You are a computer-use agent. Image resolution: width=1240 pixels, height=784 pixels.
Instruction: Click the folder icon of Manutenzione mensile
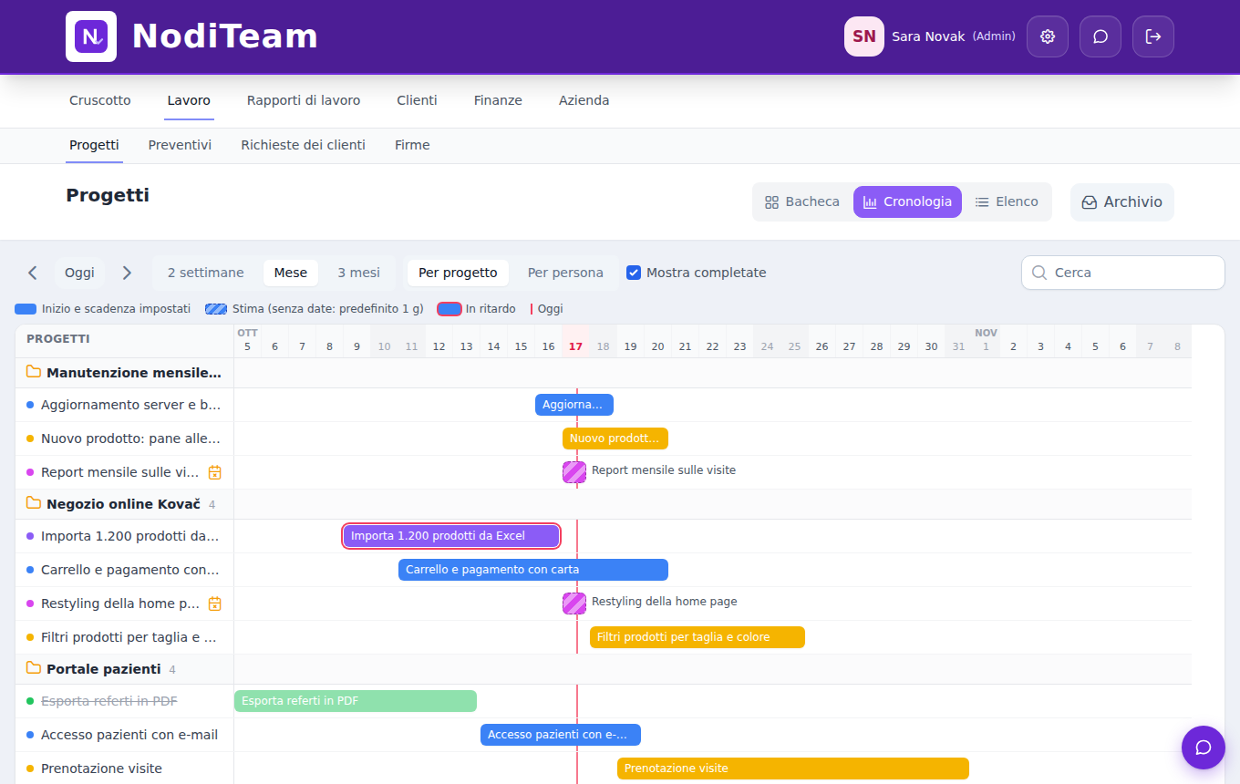click(x=34, y=372)
